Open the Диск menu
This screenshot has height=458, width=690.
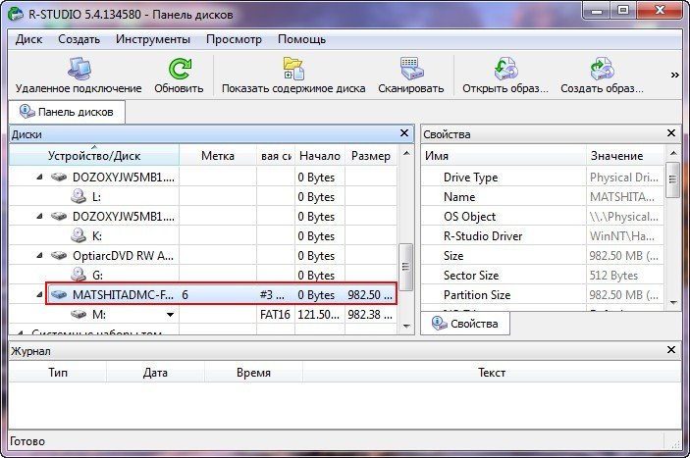click(29, 39)
